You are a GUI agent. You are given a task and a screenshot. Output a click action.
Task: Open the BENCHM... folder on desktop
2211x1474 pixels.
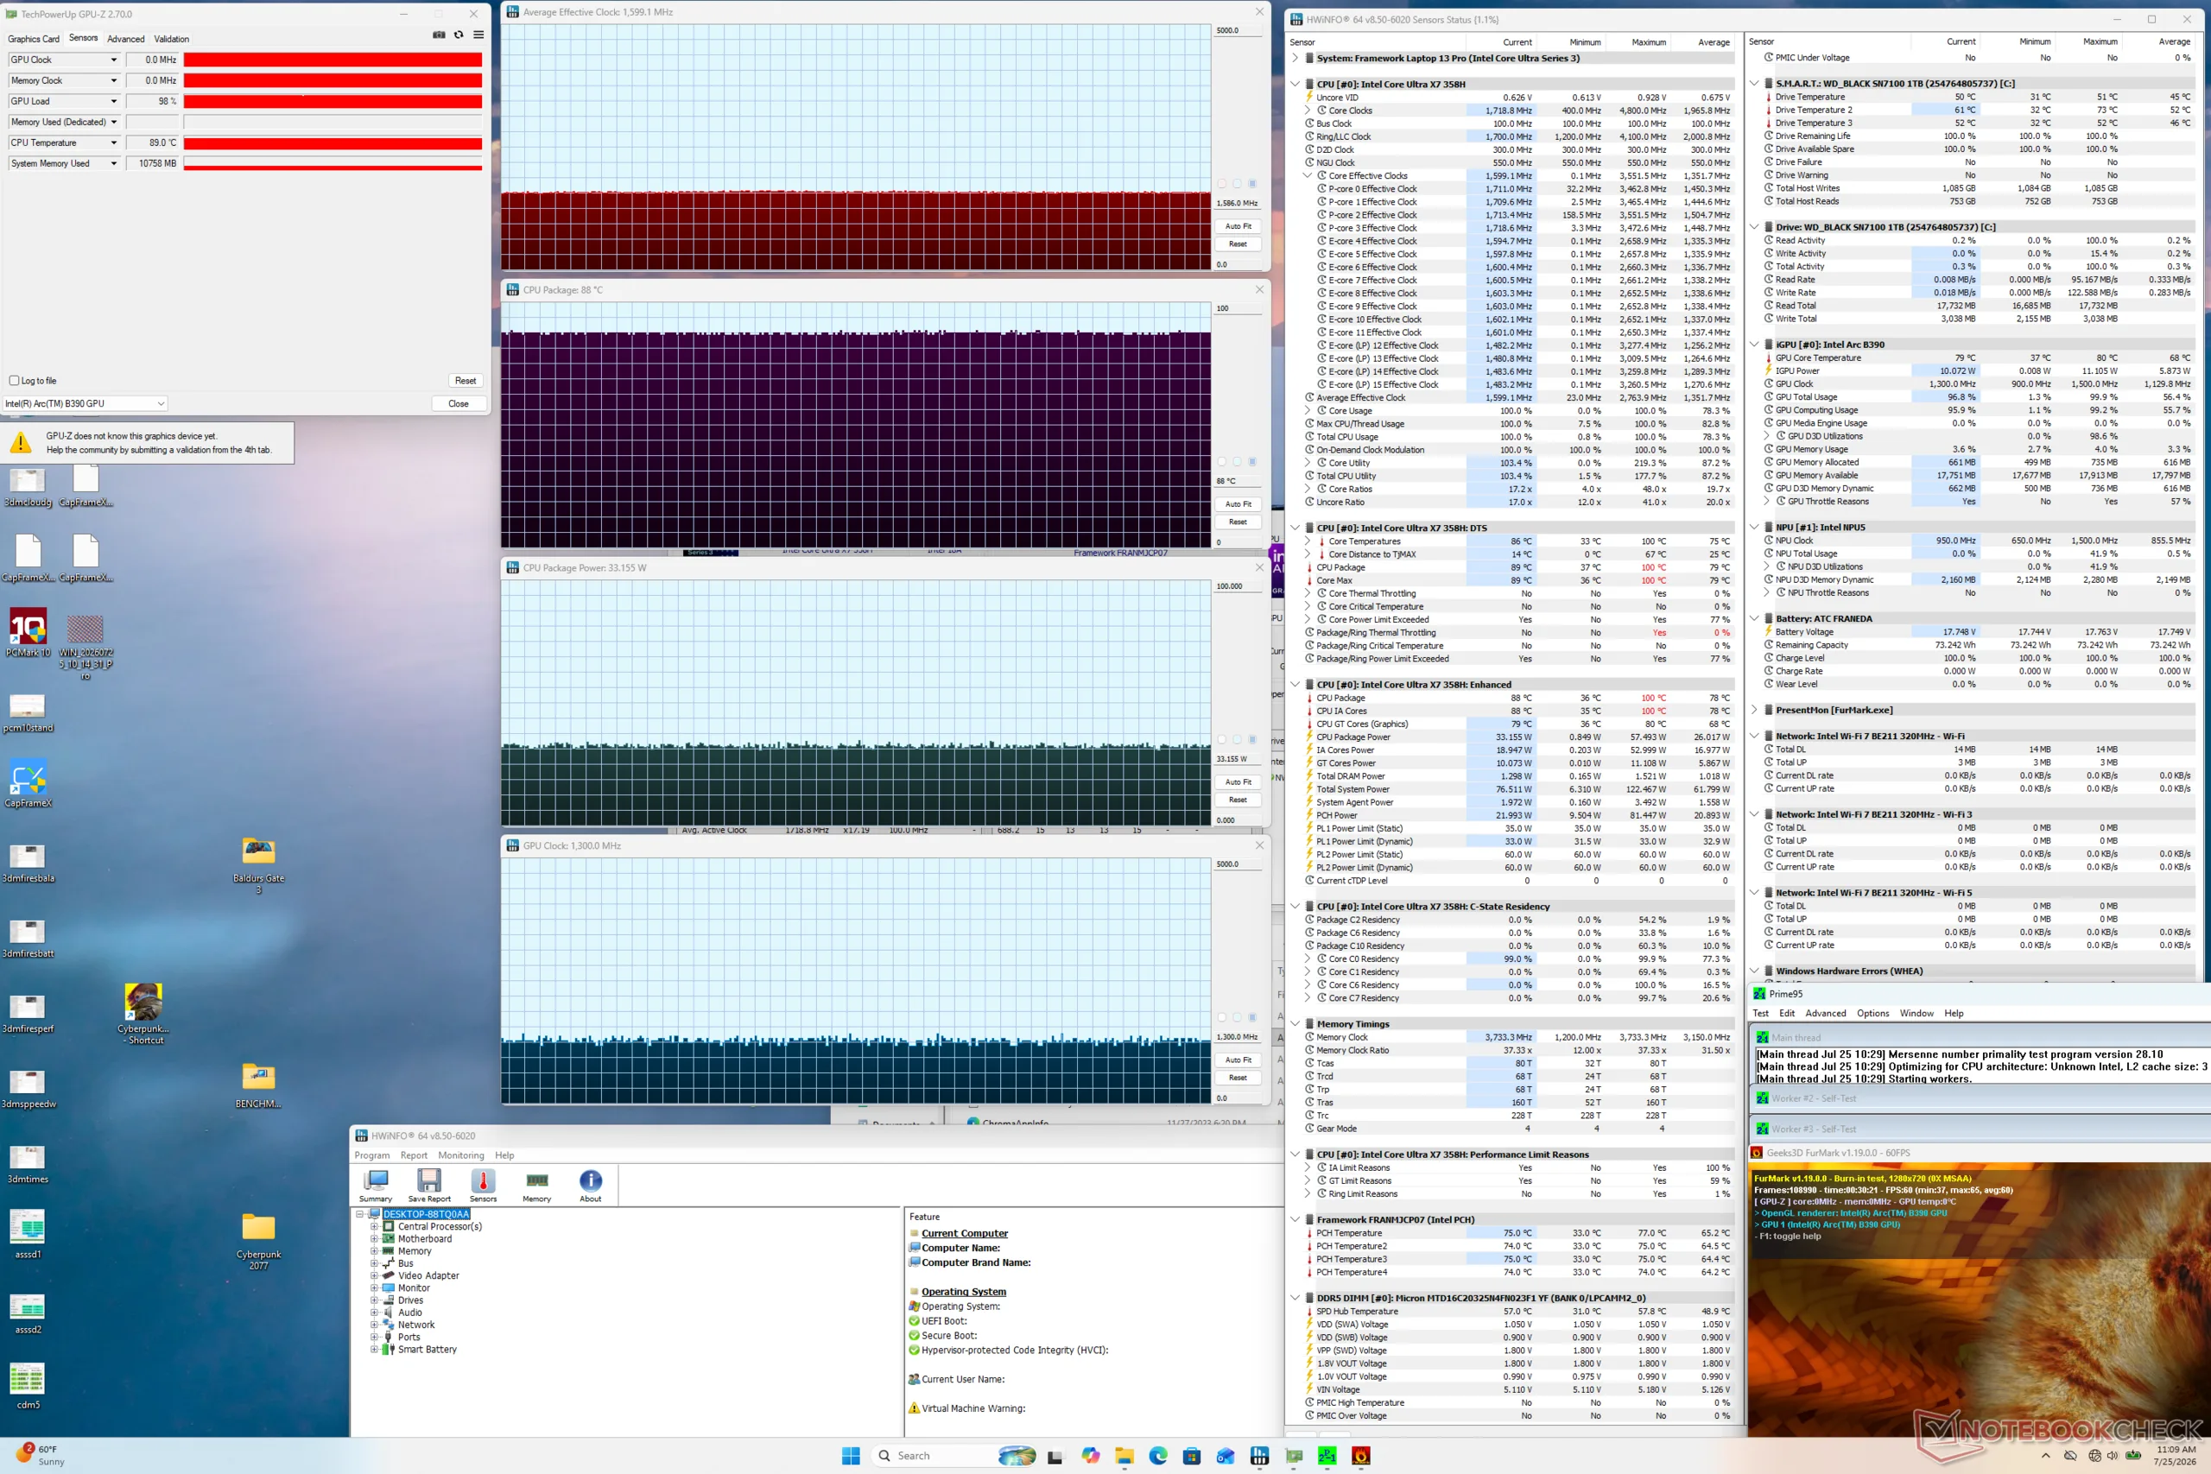point(258,1084)
